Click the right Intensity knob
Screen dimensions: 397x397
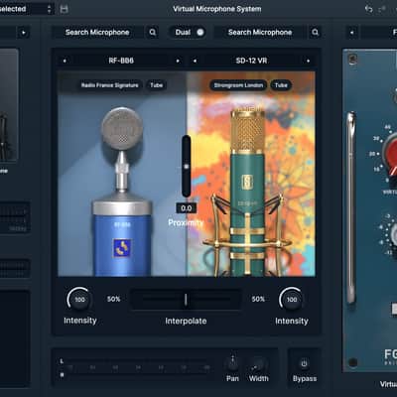(292, 300)
